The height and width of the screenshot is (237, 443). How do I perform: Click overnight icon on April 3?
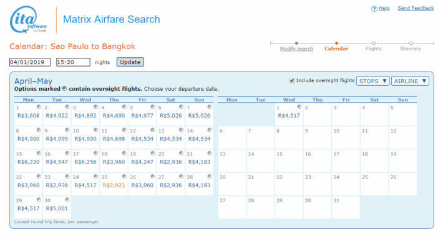(96, 107)
